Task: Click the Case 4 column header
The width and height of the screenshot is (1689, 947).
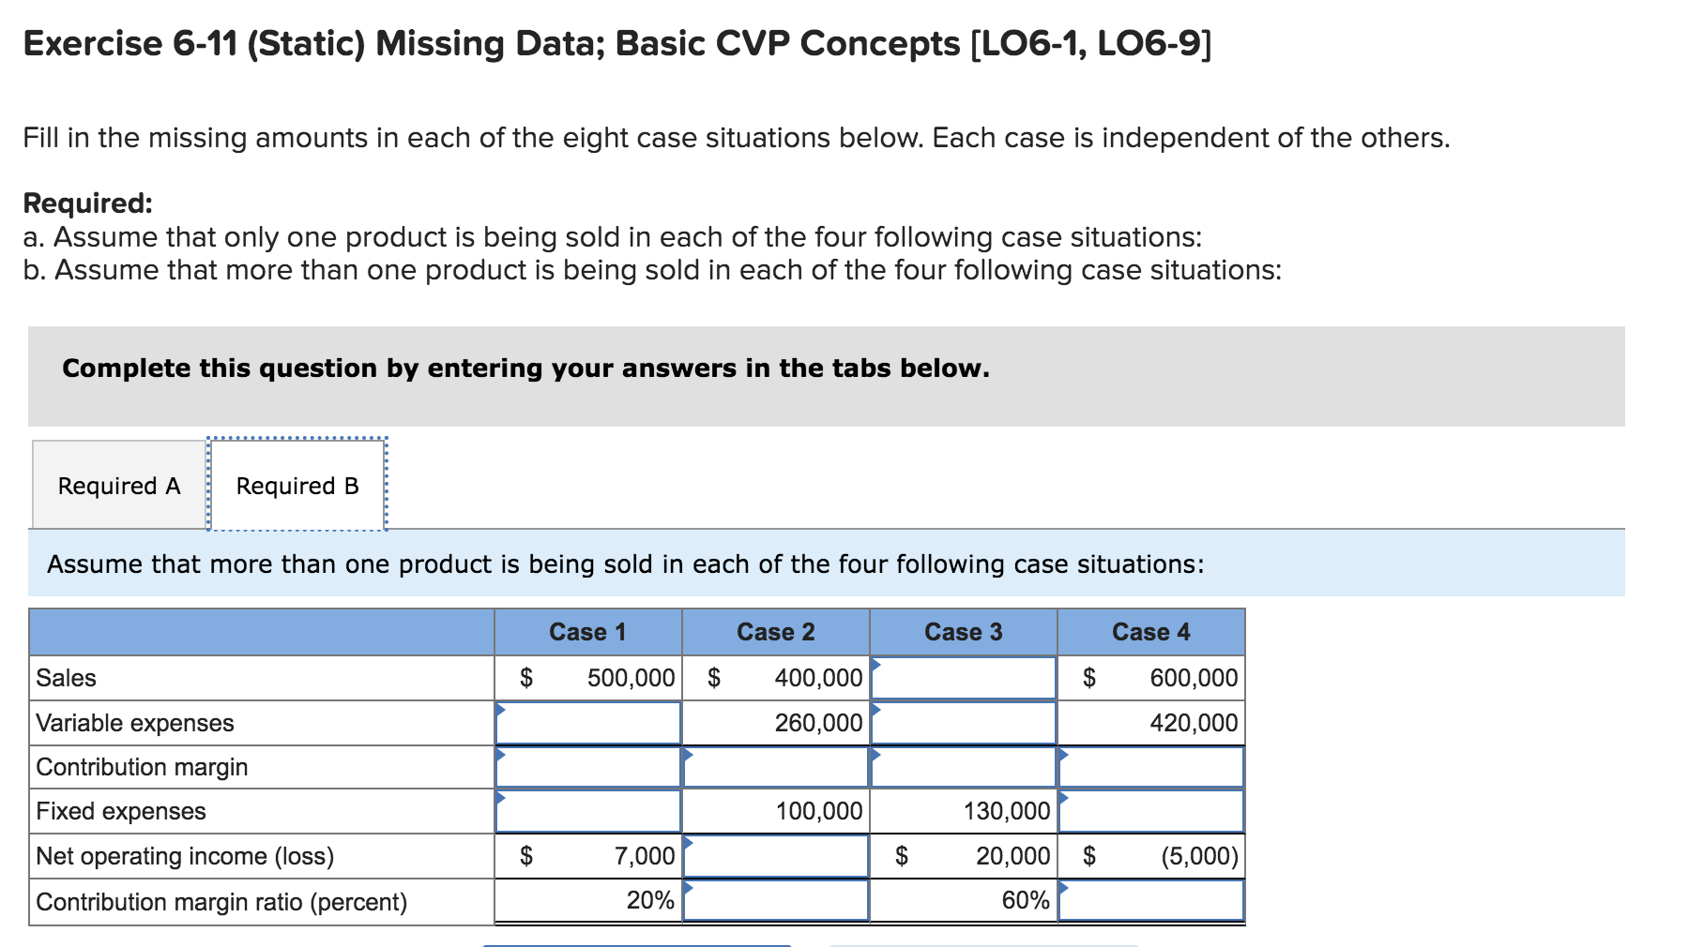Action: pyautogui.click(x=1150, y=631)
